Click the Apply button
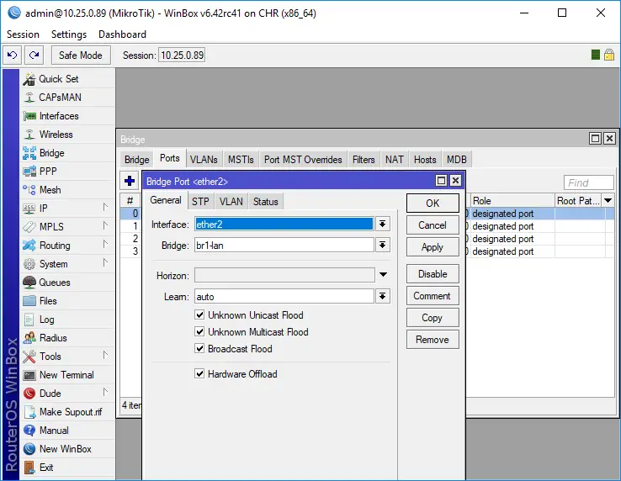Viewport: 621px width, 481px height. tap(433, 247)
